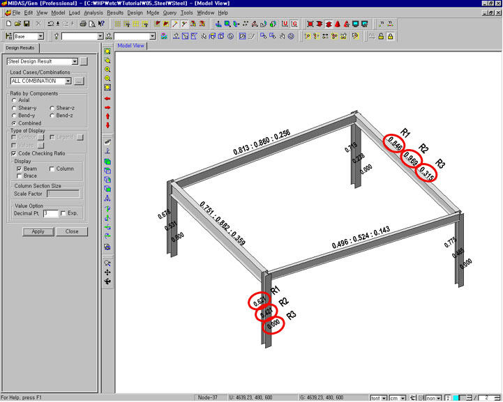
Task: Open the Base dropdown in toolbar
Action: (x=40, y=36)
